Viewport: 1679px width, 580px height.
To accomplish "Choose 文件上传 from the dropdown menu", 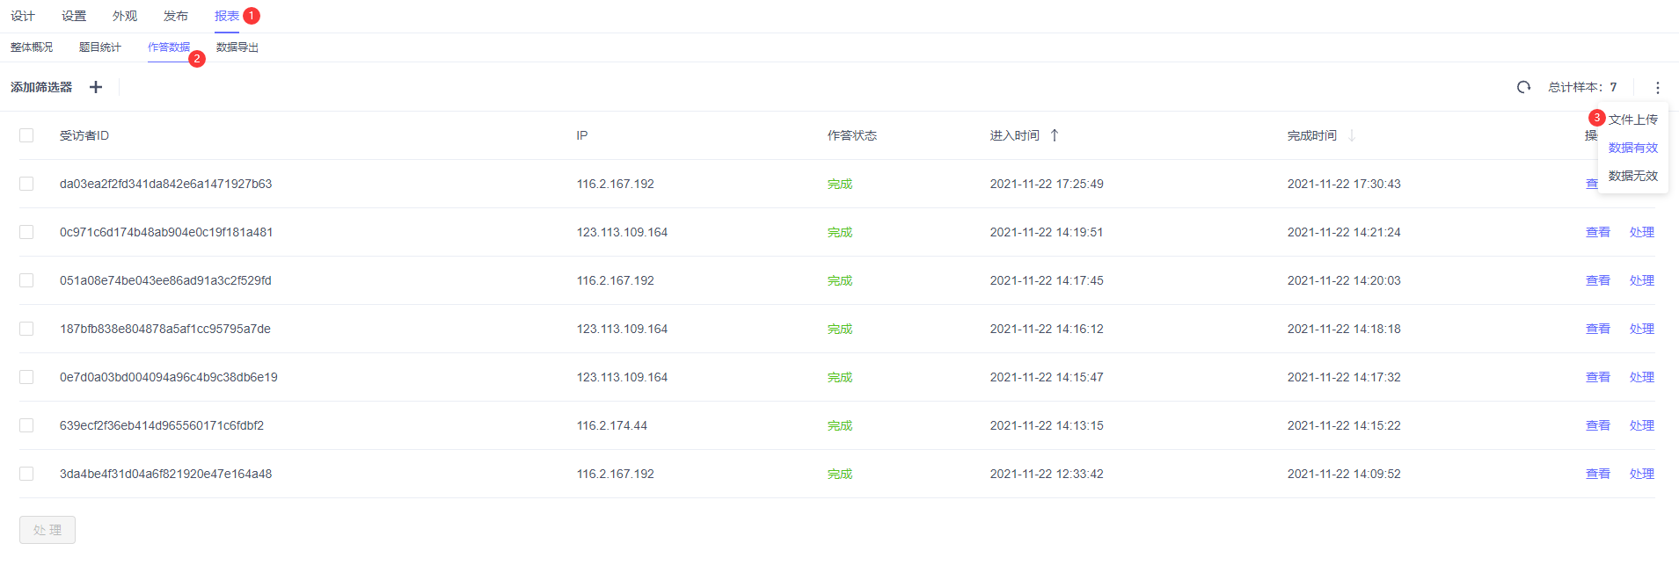I will click(1632, 120).
